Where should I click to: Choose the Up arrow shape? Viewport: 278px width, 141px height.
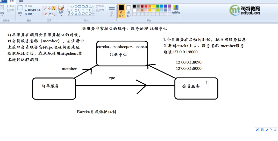tap(90, 10)
